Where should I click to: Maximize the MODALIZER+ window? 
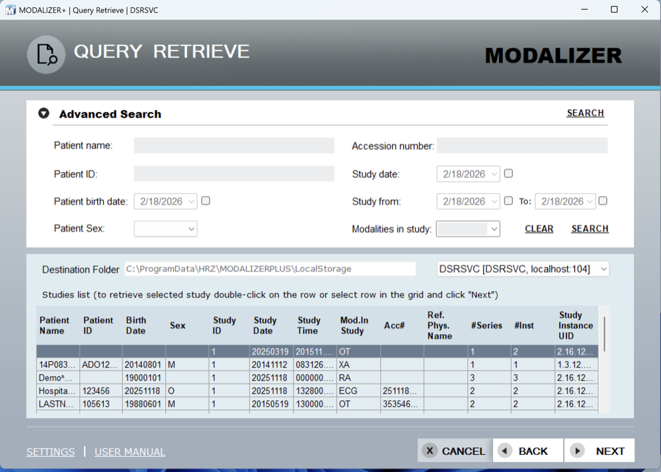614,9
